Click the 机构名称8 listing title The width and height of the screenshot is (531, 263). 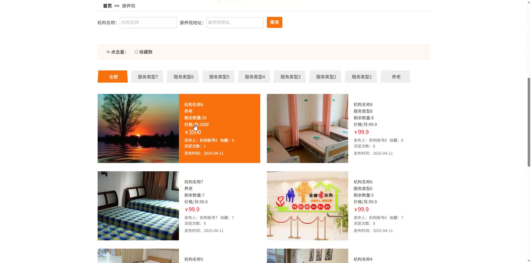(363, 105)
